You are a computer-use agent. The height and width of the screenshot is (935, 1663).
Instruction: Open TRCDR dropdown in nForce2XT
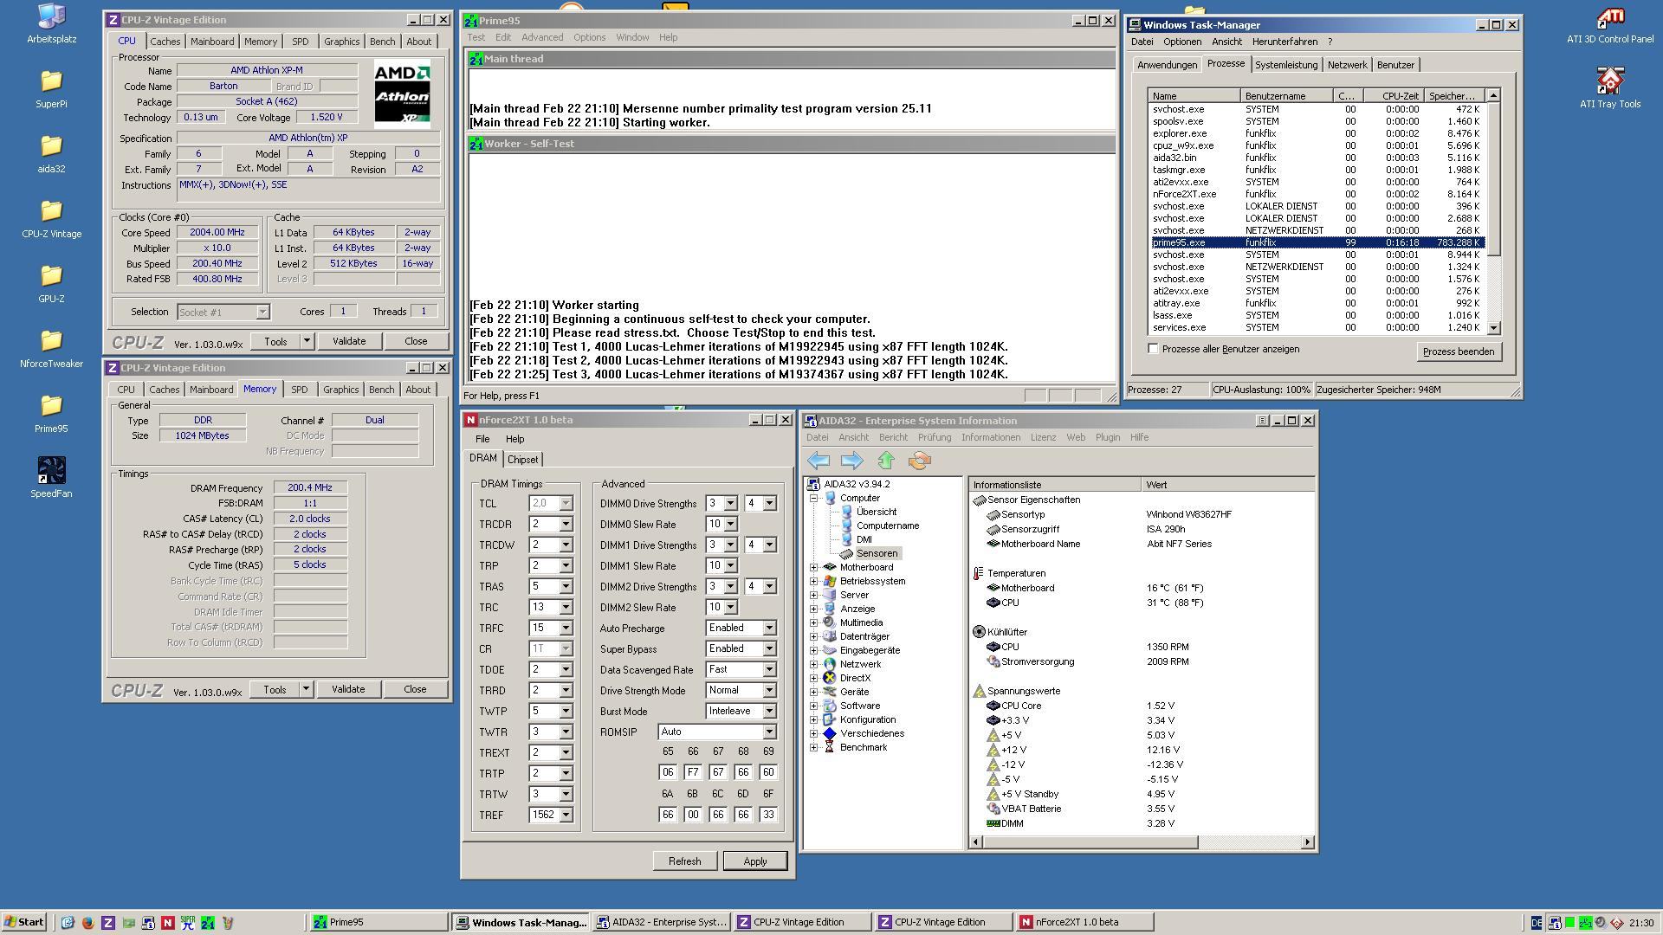point(566,524)
